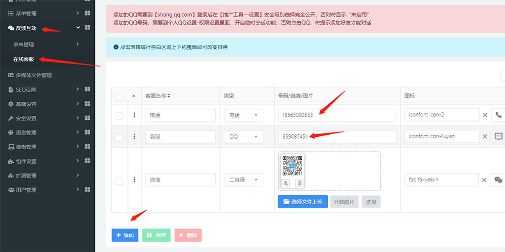Click the drag handle of the 电话 row

[x=134, y=115]
